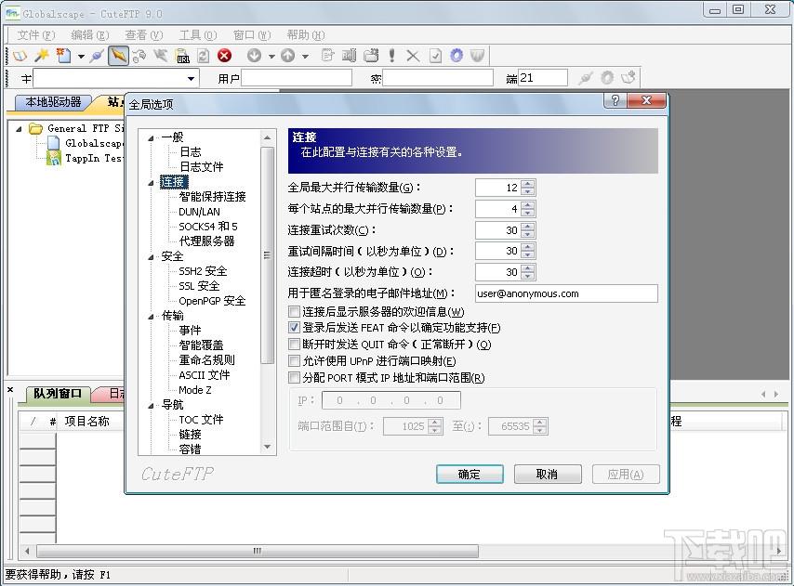Click the New Folder toolbar icon
This screenshot has width=794, height=586.
pos(371,55)
